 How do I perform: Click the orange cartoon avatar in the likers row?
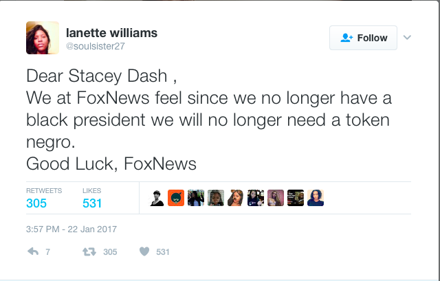point(176,198)
